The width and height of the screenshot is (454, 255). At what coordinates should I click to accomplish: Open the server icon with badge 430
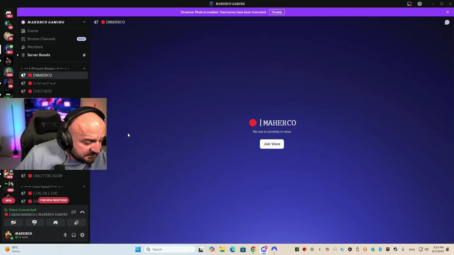[x=9, y=72]
